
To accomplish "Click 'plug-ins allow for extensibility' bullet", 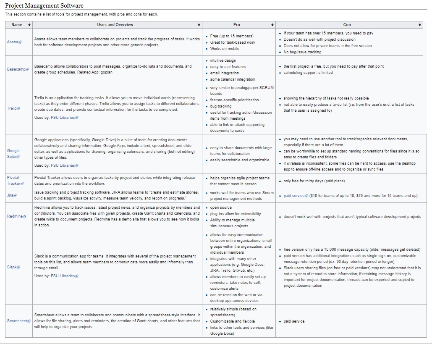I will tap(235, 214).
